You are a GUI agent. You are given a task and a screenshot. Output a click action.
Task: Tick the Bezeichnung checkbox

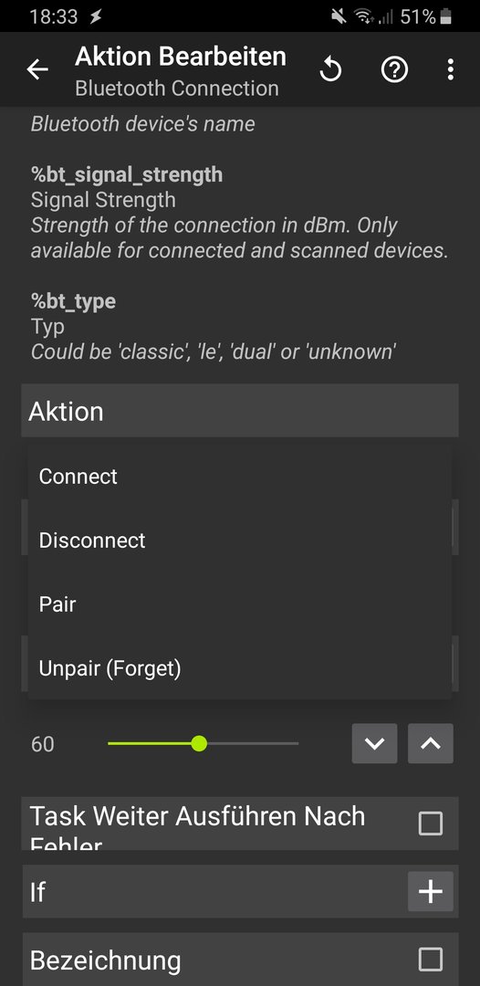coord(431,960)
